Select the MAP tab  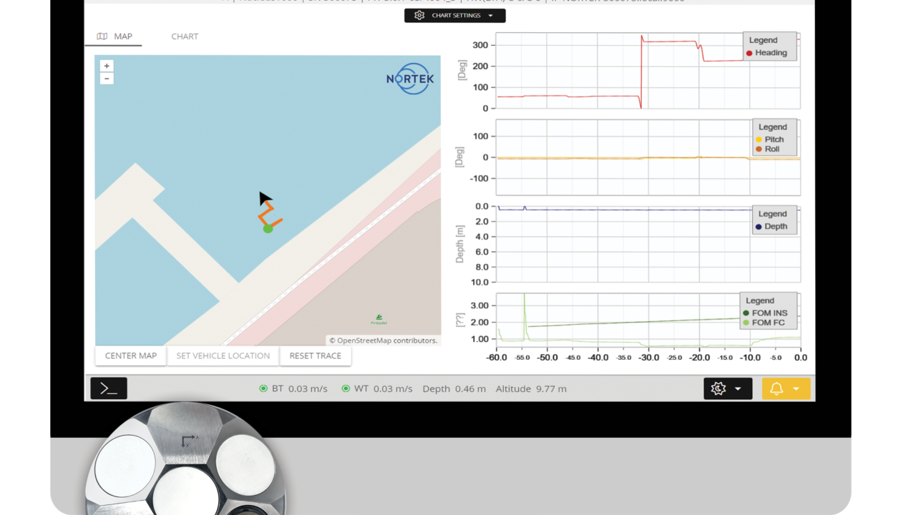[122, 36]
